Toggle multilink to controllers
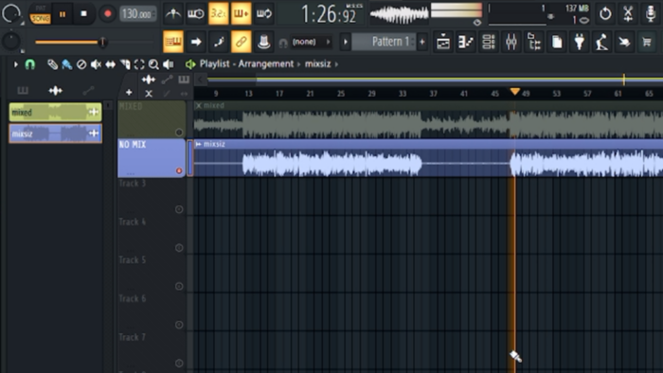The width and height of the screenshot is (663, 373). pyautogui.click(x=241, y=42)
